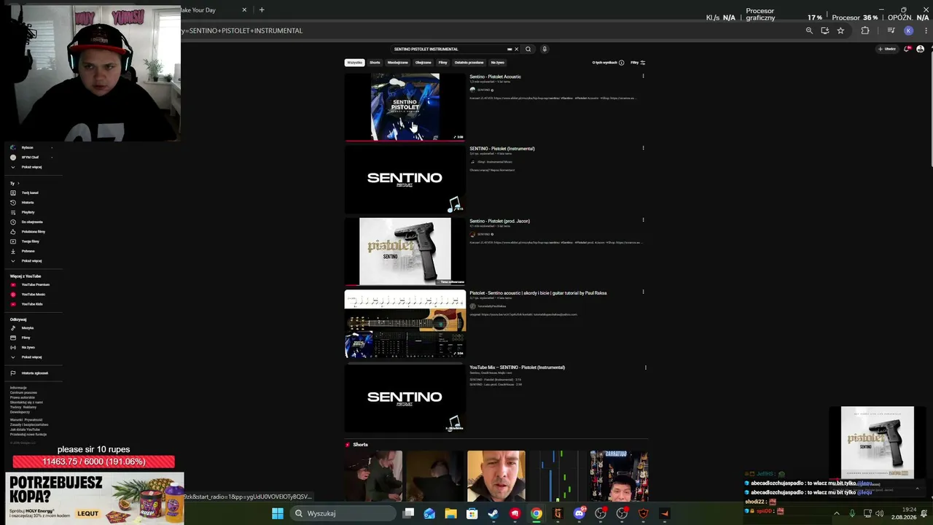Select the 'Na żywo' filter chip
This screenshot has width=933, height=525.
click(498, 63)
